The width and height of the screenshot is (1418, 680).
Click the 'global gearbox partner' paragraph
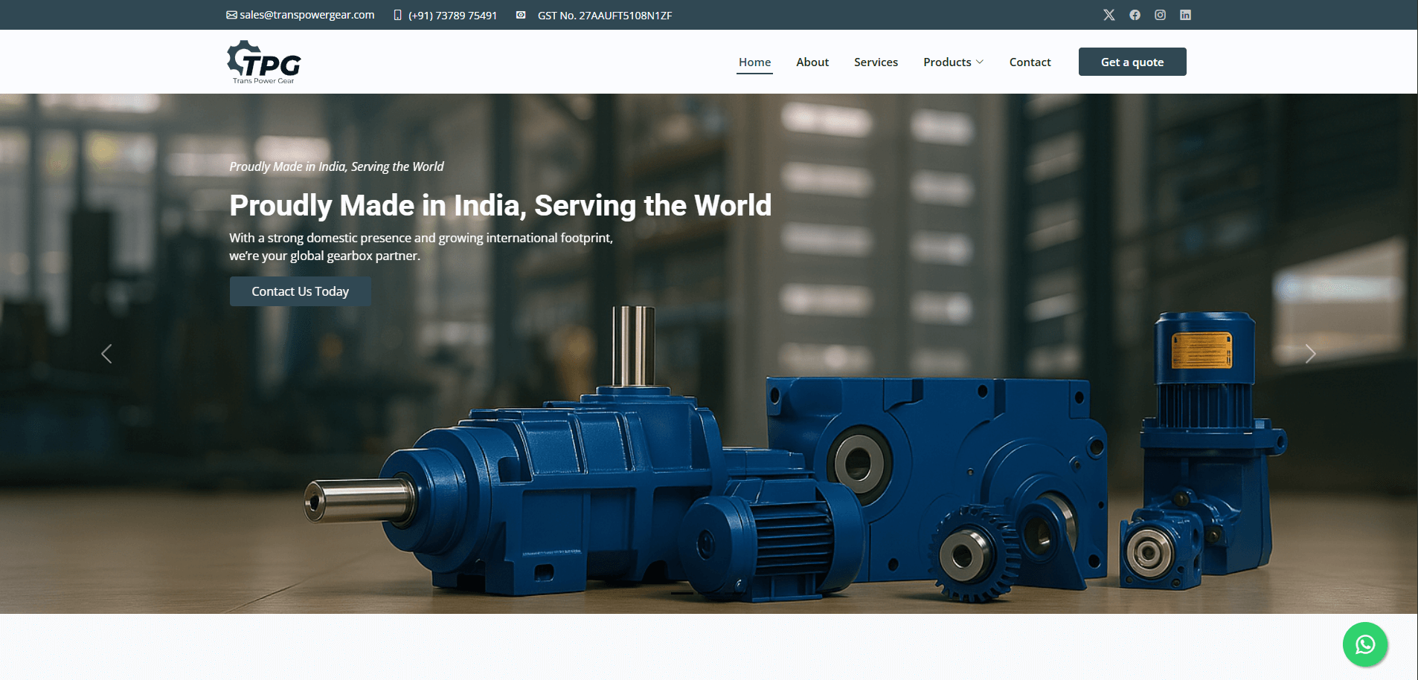[421, 247]
